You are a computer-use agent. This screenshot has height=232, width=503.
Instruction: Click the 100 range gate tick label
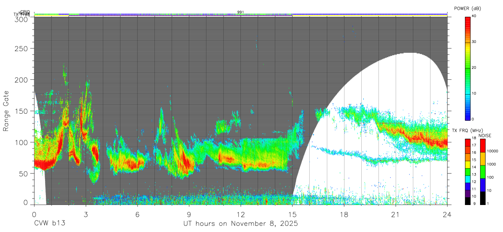point(21,142)
